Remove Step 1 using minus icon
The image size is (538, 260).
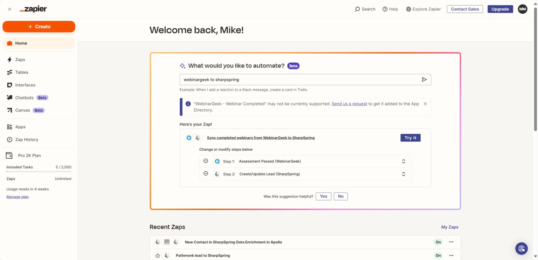click(x=206, y=161)
